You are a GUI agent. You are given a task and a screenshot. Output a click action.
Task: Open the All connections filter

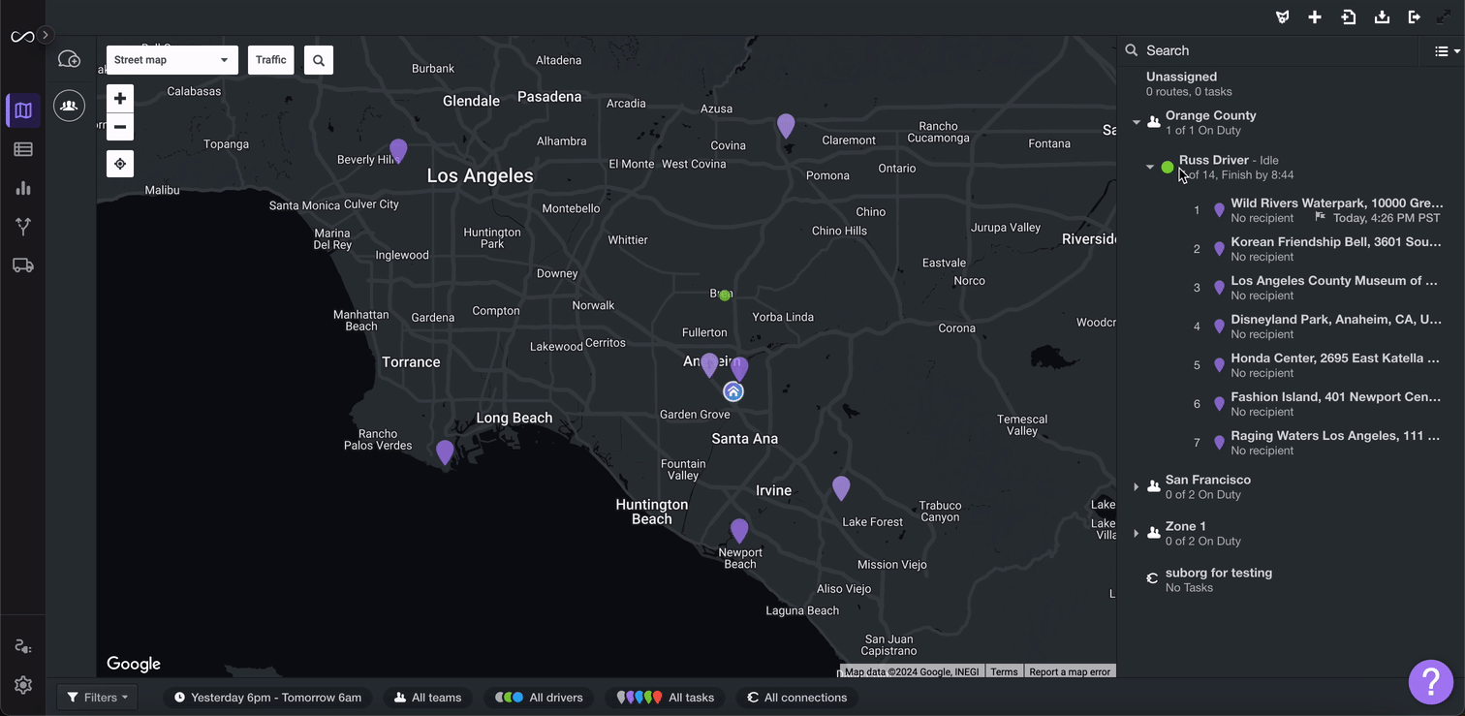pos(796,698)
